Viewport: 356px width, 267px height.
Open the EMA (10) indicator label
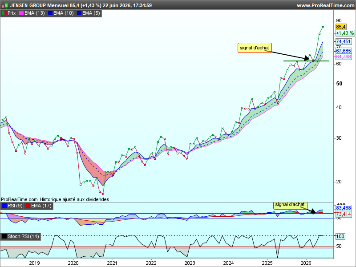[64, 13]
